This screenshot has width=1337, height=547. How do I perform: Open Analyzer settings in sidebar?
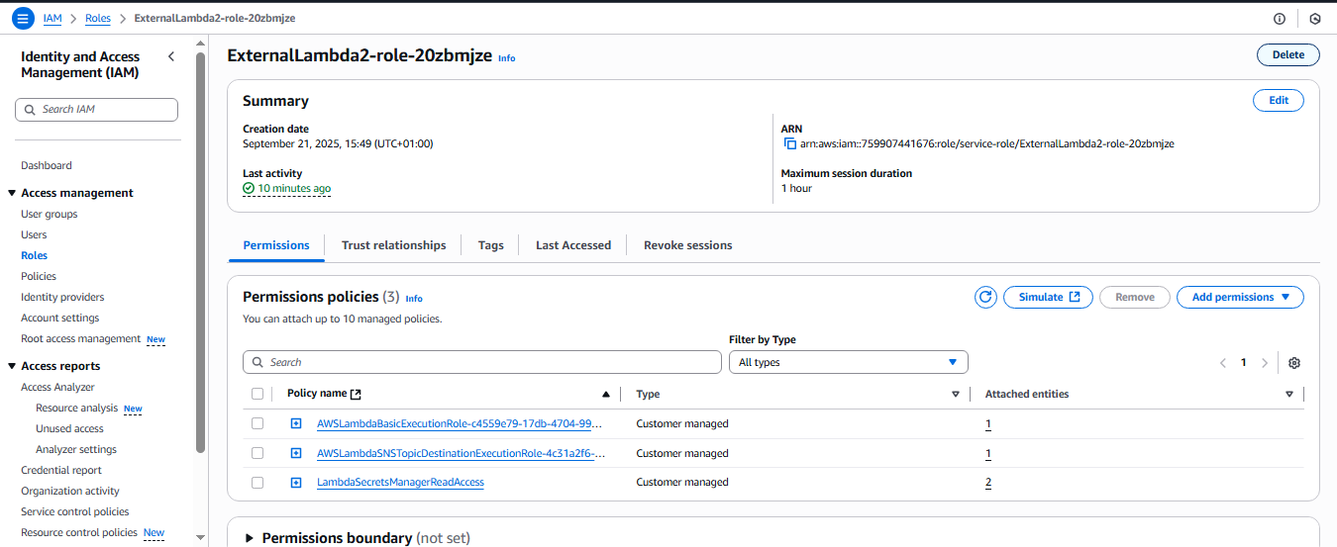tap(76, 449)
